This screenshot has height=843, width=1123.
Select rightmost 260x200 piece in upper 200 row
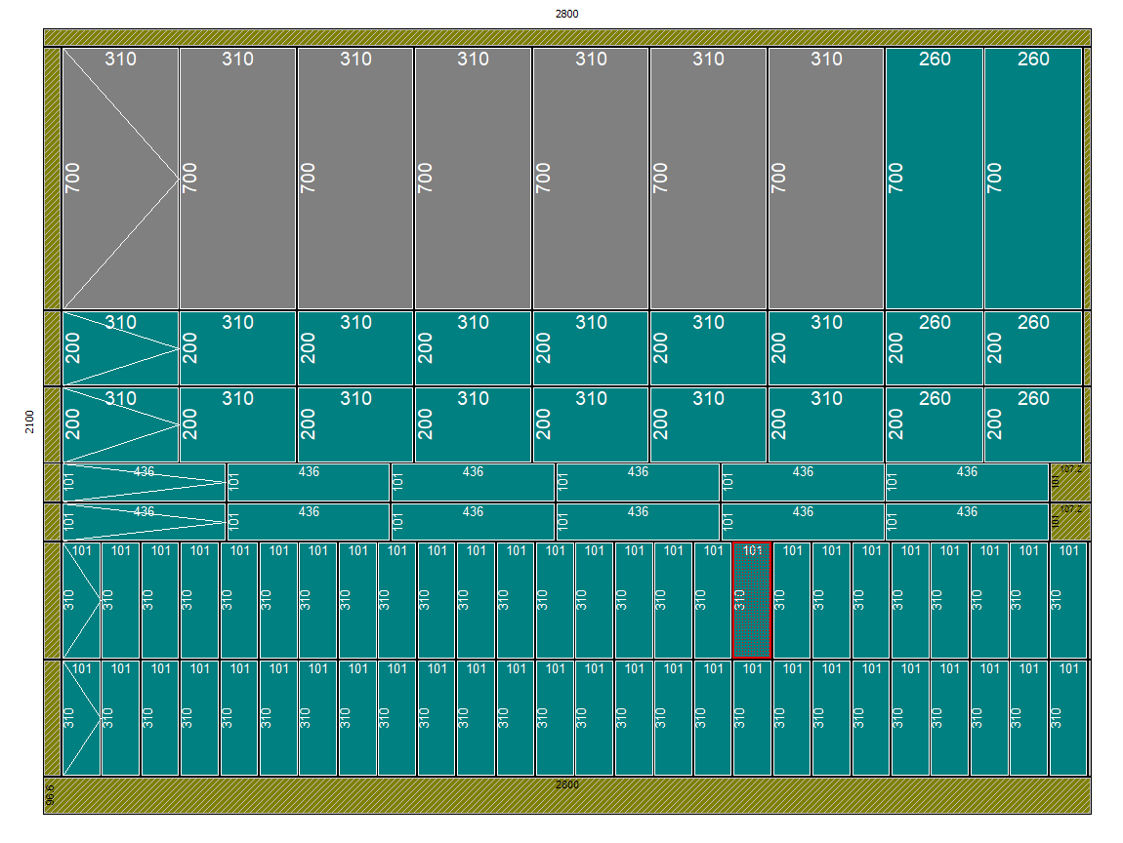[1033, 348]
